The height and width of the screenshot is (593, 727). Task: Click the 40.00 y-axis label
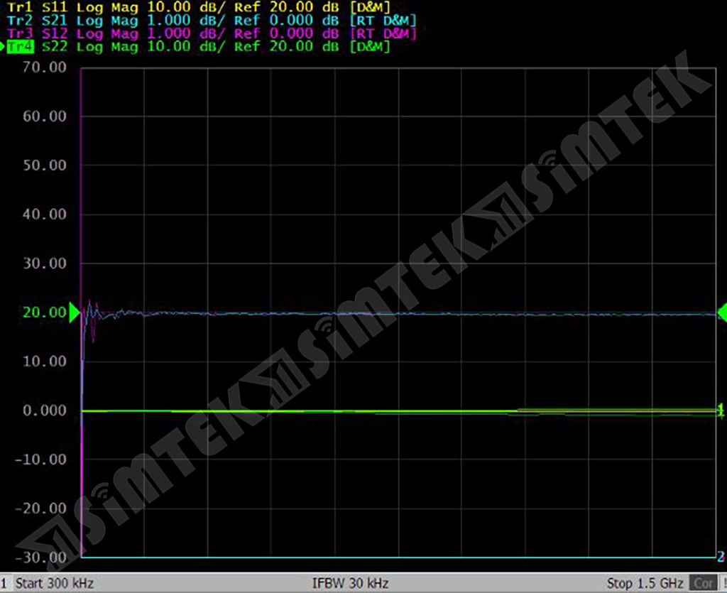click(45, 214)
